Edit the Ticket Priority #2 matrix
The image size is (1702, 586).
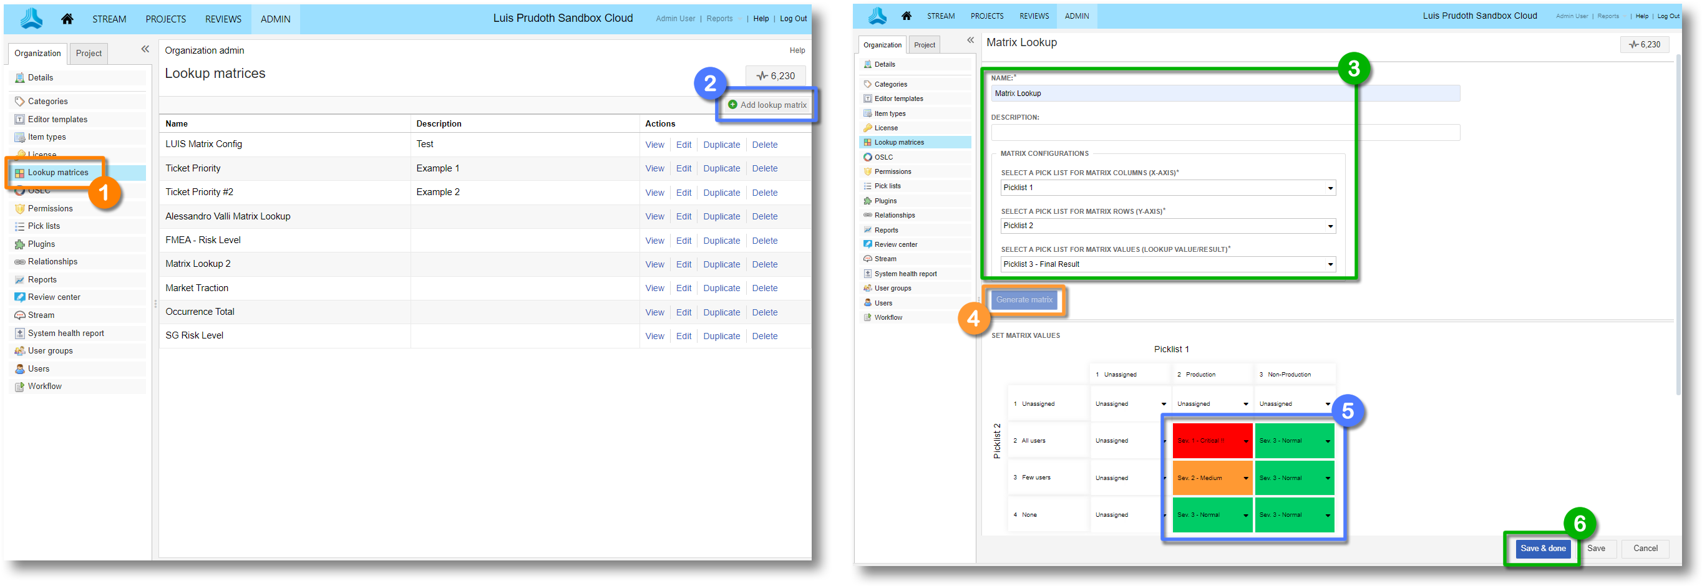tap(683, 193)
